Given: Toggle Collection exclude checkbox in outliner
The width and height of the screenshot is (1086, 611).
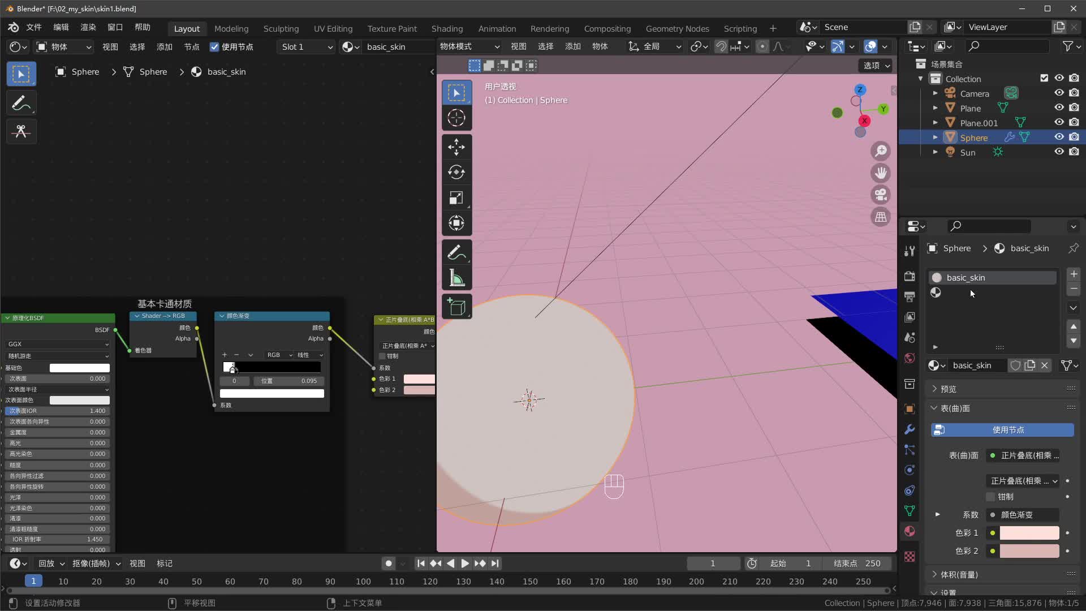Looking at the screenshot, I should point(1044,78).
